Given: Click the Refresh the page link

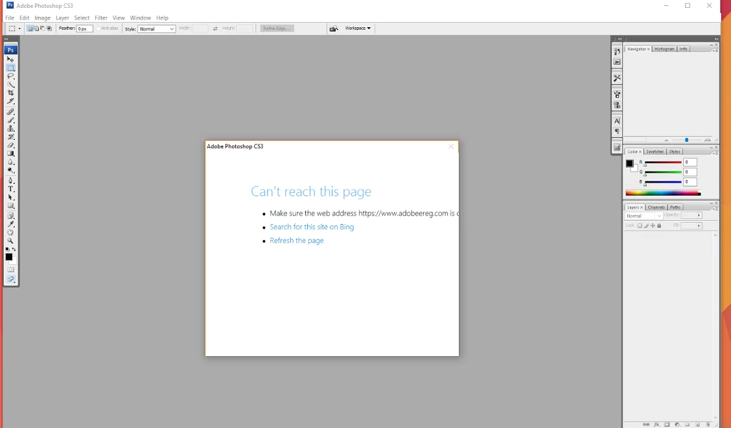Looking at the screenshot, I should (297, 240).
